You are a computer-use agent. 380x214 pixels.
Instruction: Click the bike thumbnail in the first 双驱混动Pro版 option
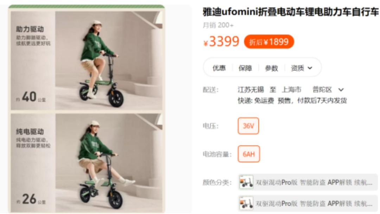246,182
